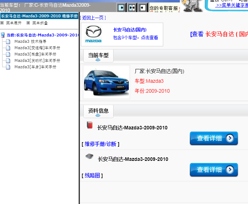This screenshot has width=248, height=204.
Task: Click the customer service mascot image
Action: tap(192, 6)
